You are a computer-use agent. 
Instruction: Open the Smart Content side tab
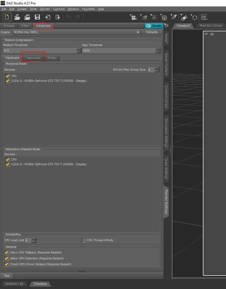[166, 64]
